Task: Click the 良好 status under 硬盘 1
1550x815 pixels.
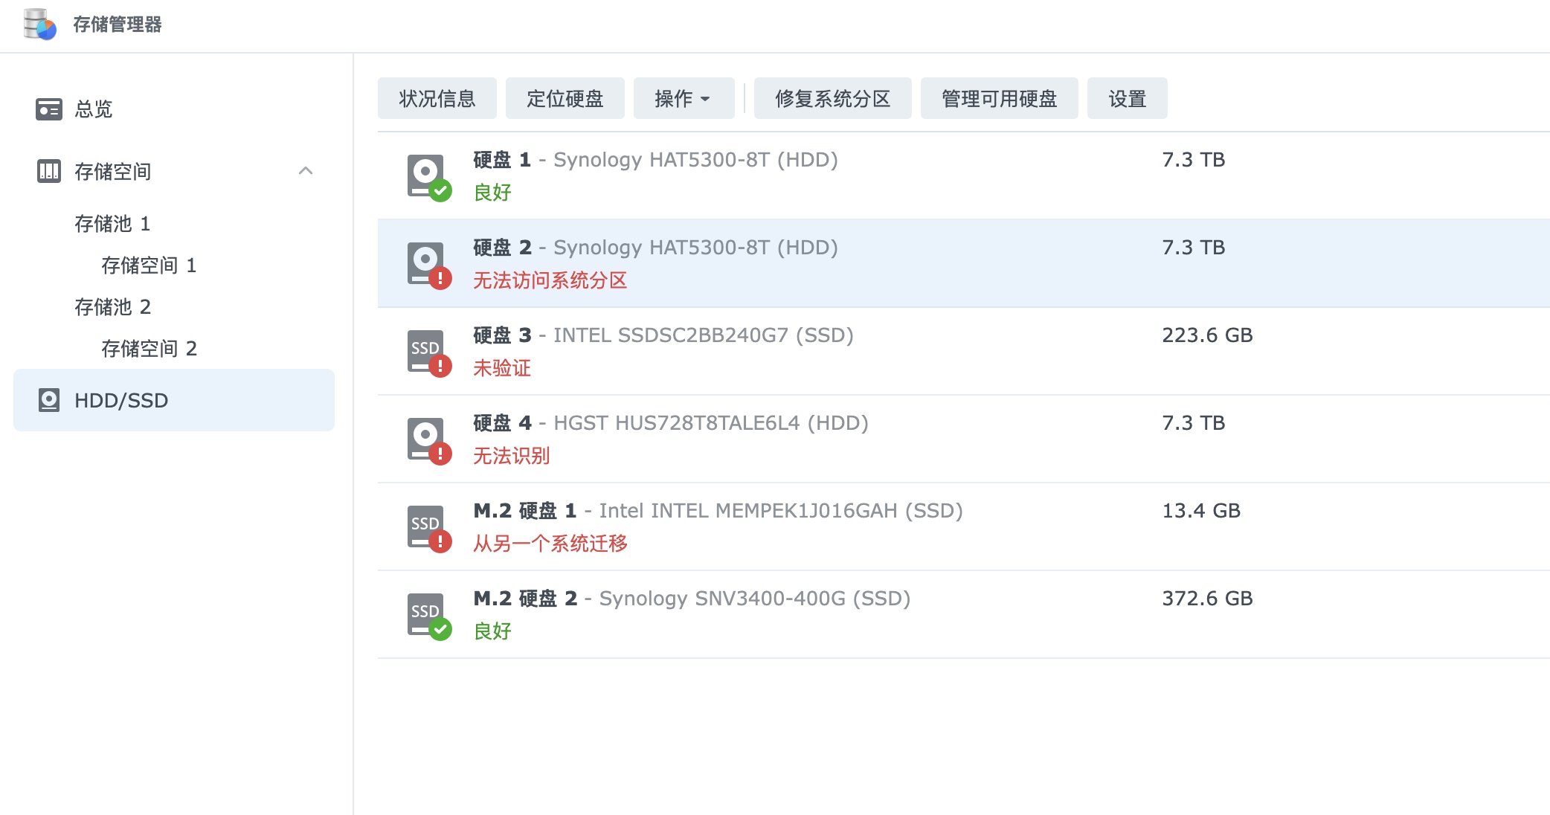Action: [x=492, y=193]
